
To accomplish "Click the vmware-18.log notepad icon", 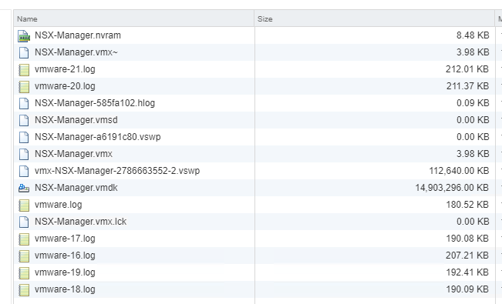I will pyautogui.click(x=24, y=290).
